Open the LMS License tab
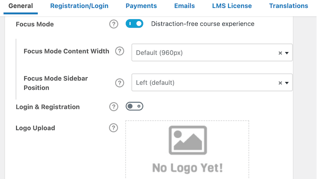This screenshot has width=317, height=179. tap(232, 6)
